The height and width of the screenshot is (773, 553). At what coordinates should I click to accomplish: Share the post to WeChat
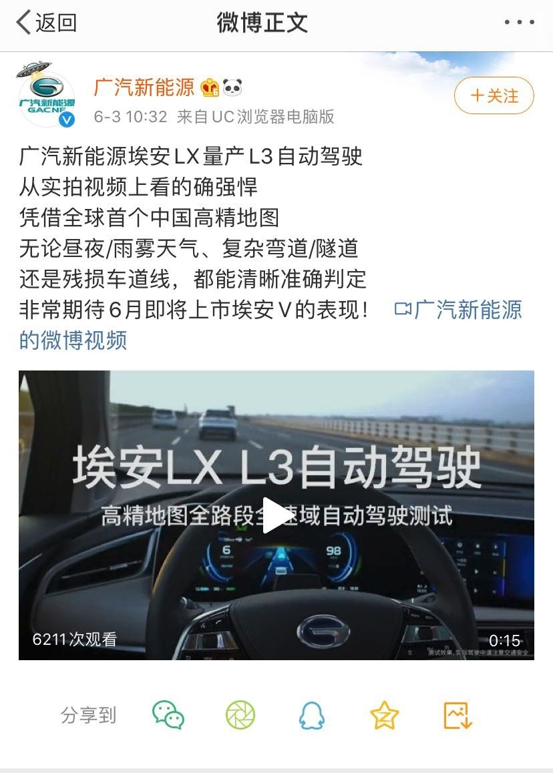[x=168, y=715]
